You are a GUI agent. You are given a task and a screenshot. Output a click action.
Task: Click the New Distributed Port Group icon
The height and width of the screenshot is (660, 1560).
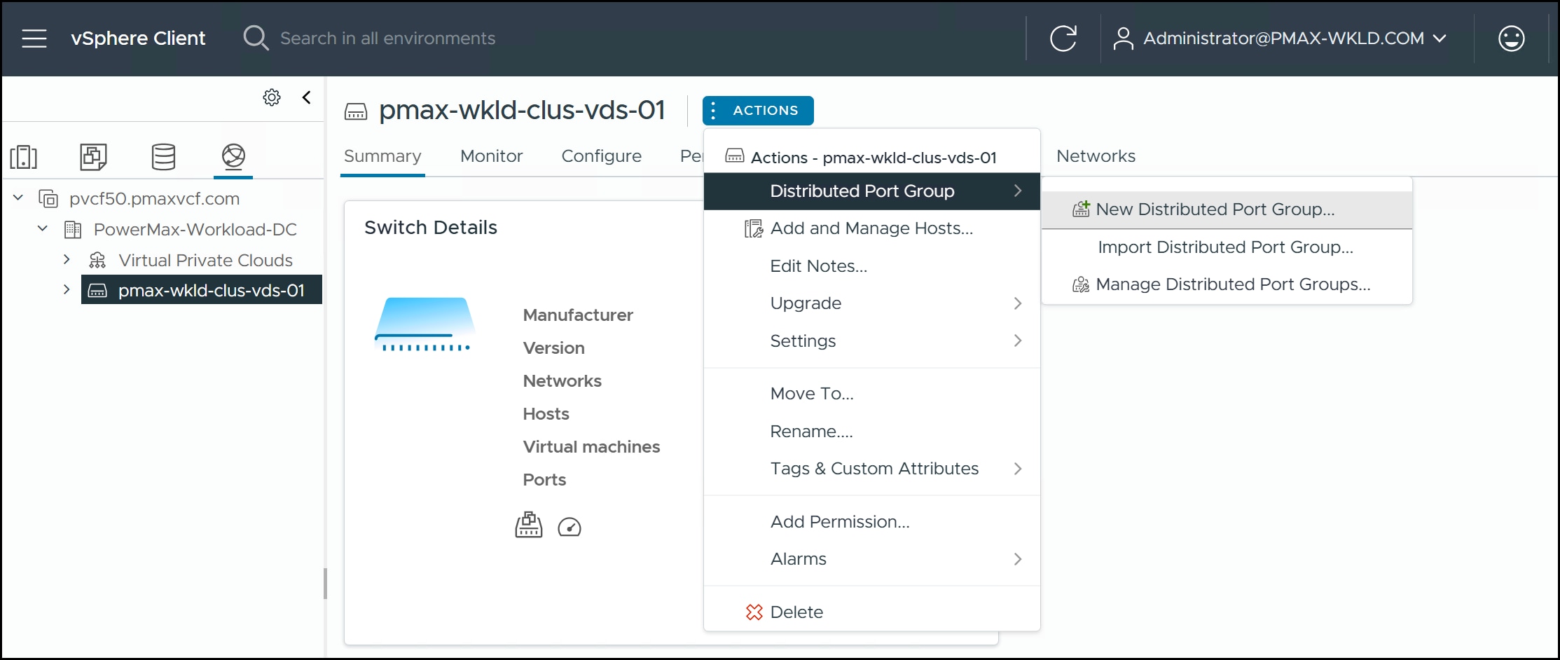(x=1082, y=209)
